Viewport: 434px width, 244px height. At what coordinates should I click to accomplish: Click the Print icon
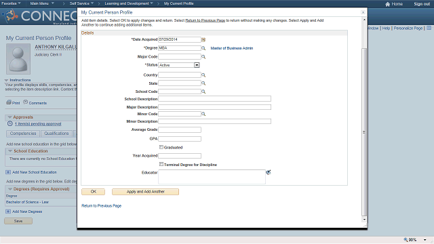[x=9, y=102]
